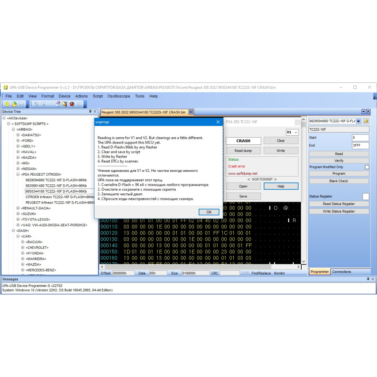Viewport: 377px width, 377px height.
Task: Toggle the Program Modified Only checkbox
Action: [367, 167]
